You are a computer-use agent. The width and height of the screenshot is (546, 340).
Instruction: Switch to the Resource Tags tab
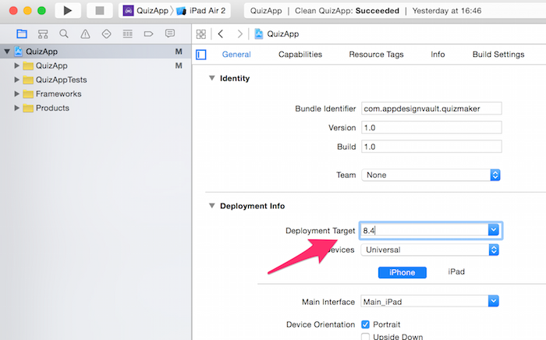click(x=376, y=55)
